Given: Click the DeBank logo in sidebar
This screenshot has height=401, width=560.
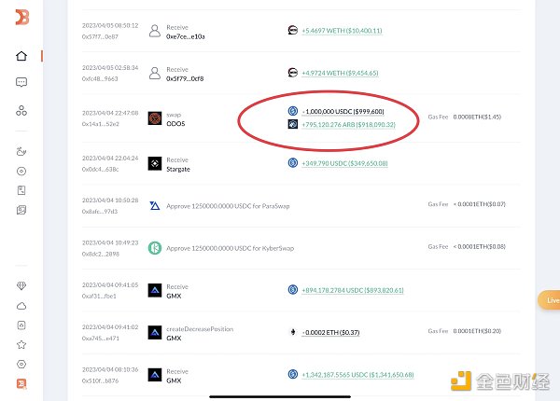Looking at the screenshot, I should (x=21, y=18).
